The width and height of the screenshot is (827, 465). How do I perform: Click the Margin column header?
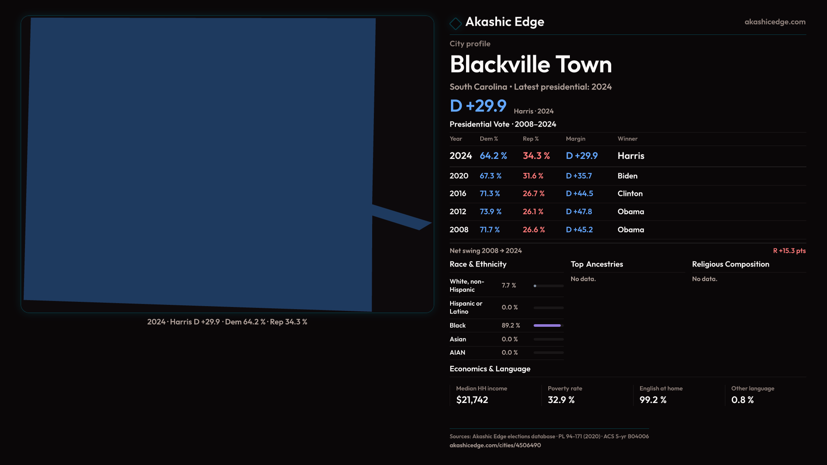575,139
